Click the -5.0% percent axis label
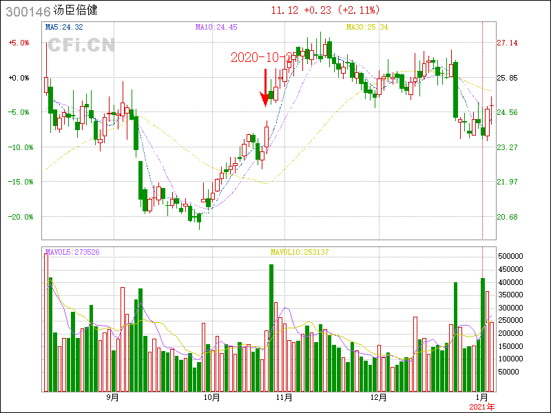This screenshot has width=551, height=413. pos(19,112)
